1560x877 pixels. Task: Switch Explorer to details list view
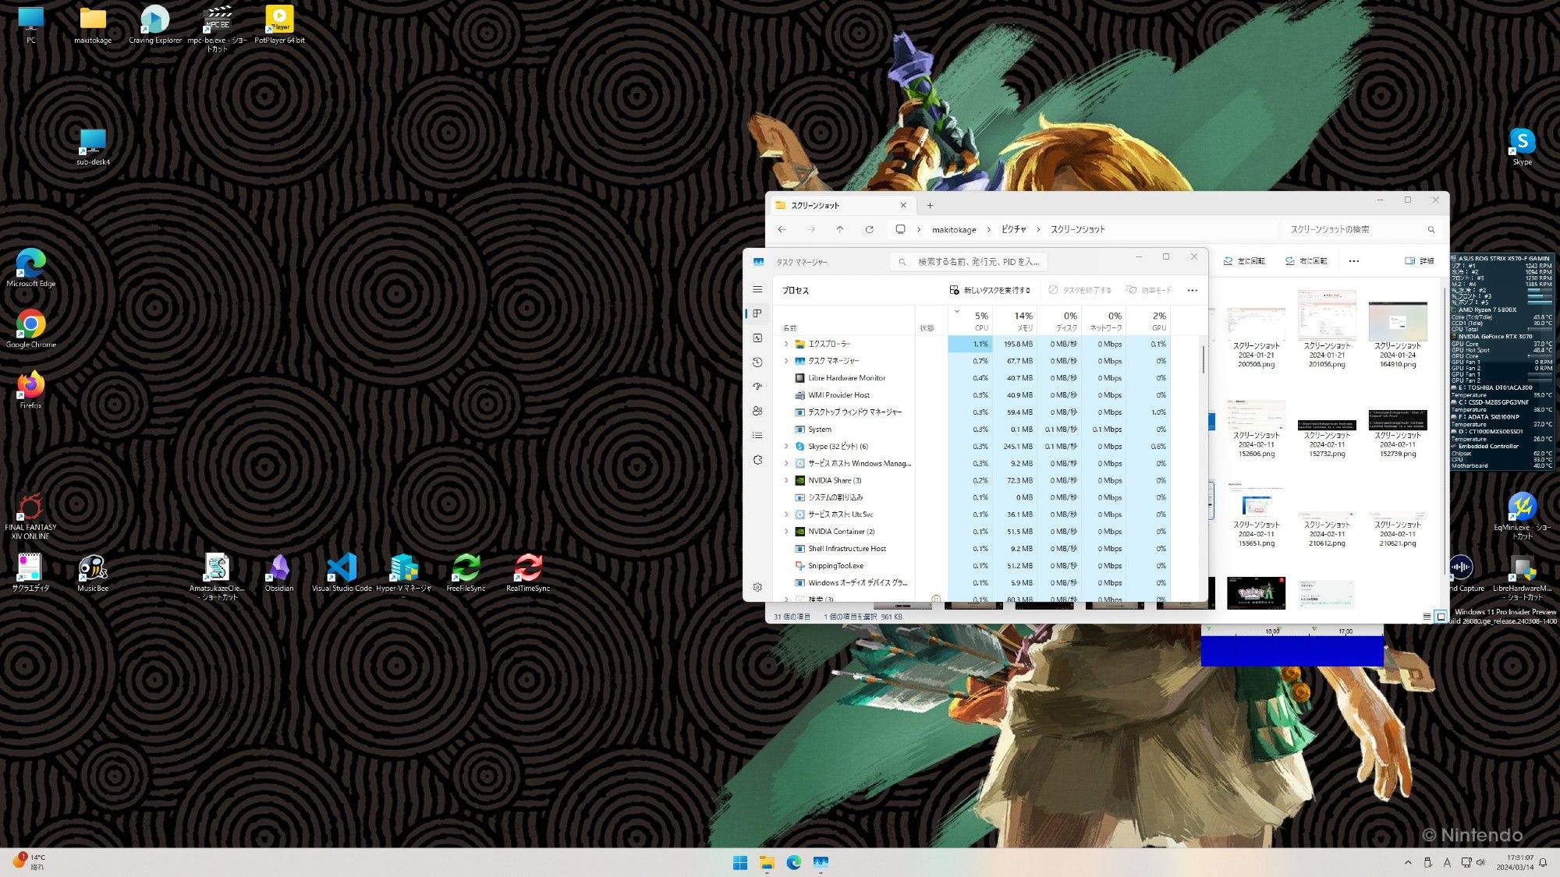point(1427,617)
